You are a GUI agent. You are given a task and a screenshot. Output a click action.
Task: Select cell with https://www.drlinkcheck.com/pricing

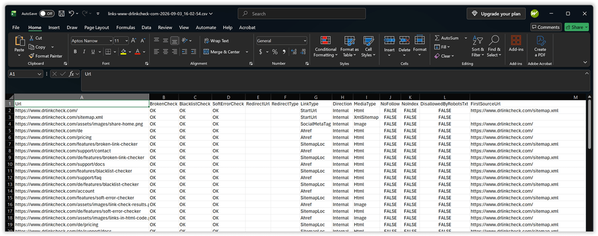tap(82, 137)
